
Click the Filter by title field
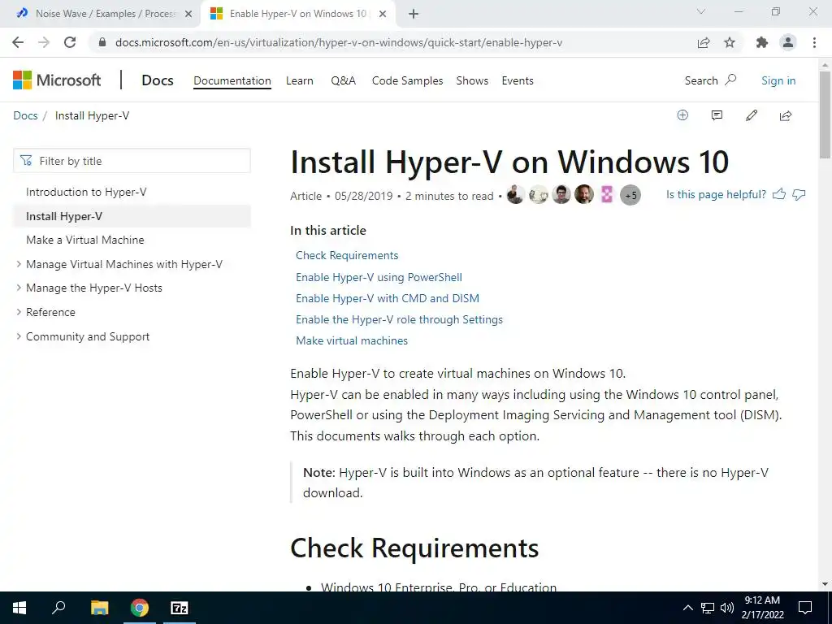pyautogui.click(x=132, y=161)
